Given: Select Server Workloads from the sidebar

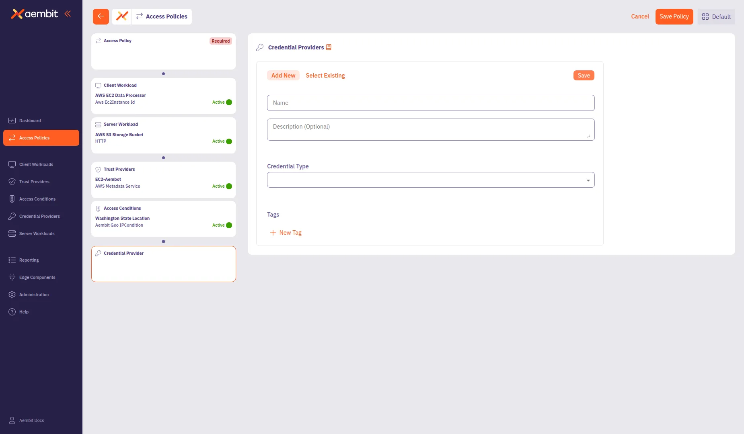Looking at the screenshot, I should (37, 233).
